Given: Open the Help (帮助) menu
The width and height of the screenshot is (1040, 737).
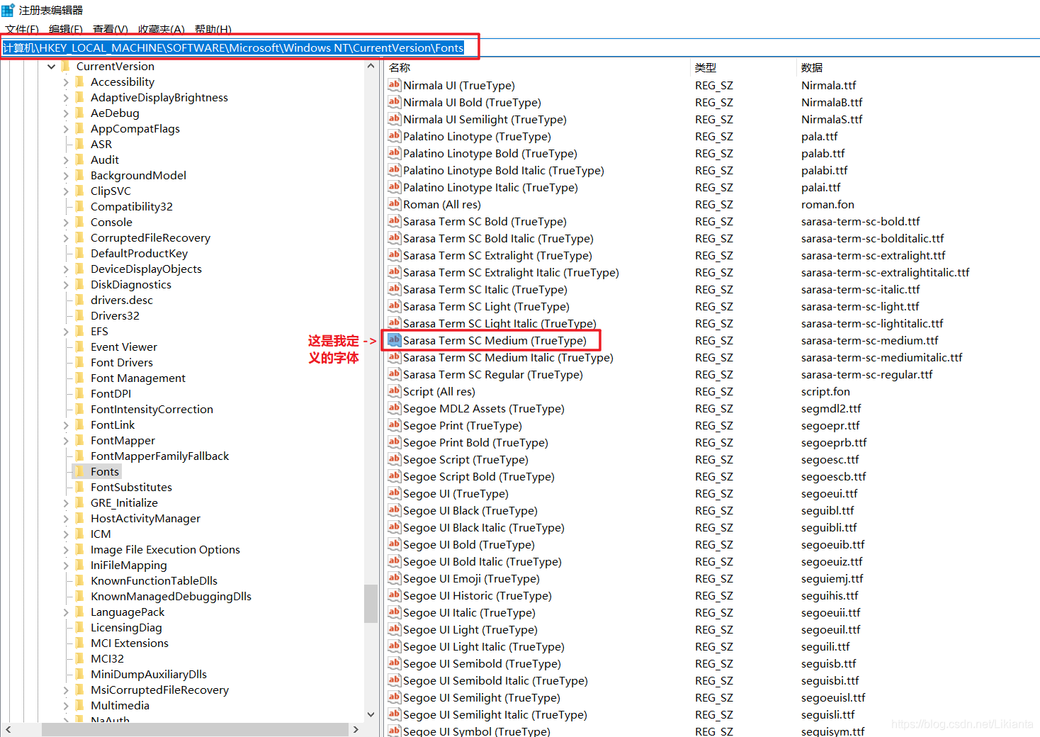Looking at the screenshot, I should (213, 29).
